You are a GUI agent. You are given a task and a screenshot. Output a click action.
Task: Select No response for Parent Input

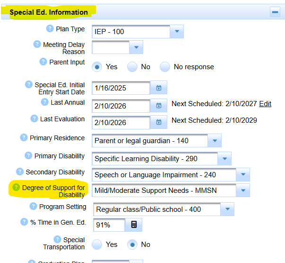coord(164,67)
